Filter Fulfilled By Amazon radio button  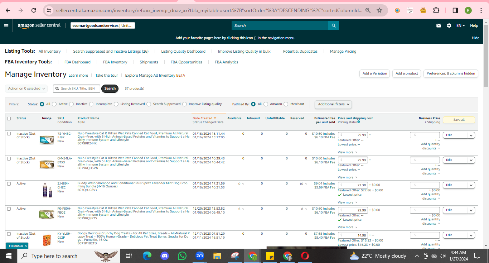point(266,104)
